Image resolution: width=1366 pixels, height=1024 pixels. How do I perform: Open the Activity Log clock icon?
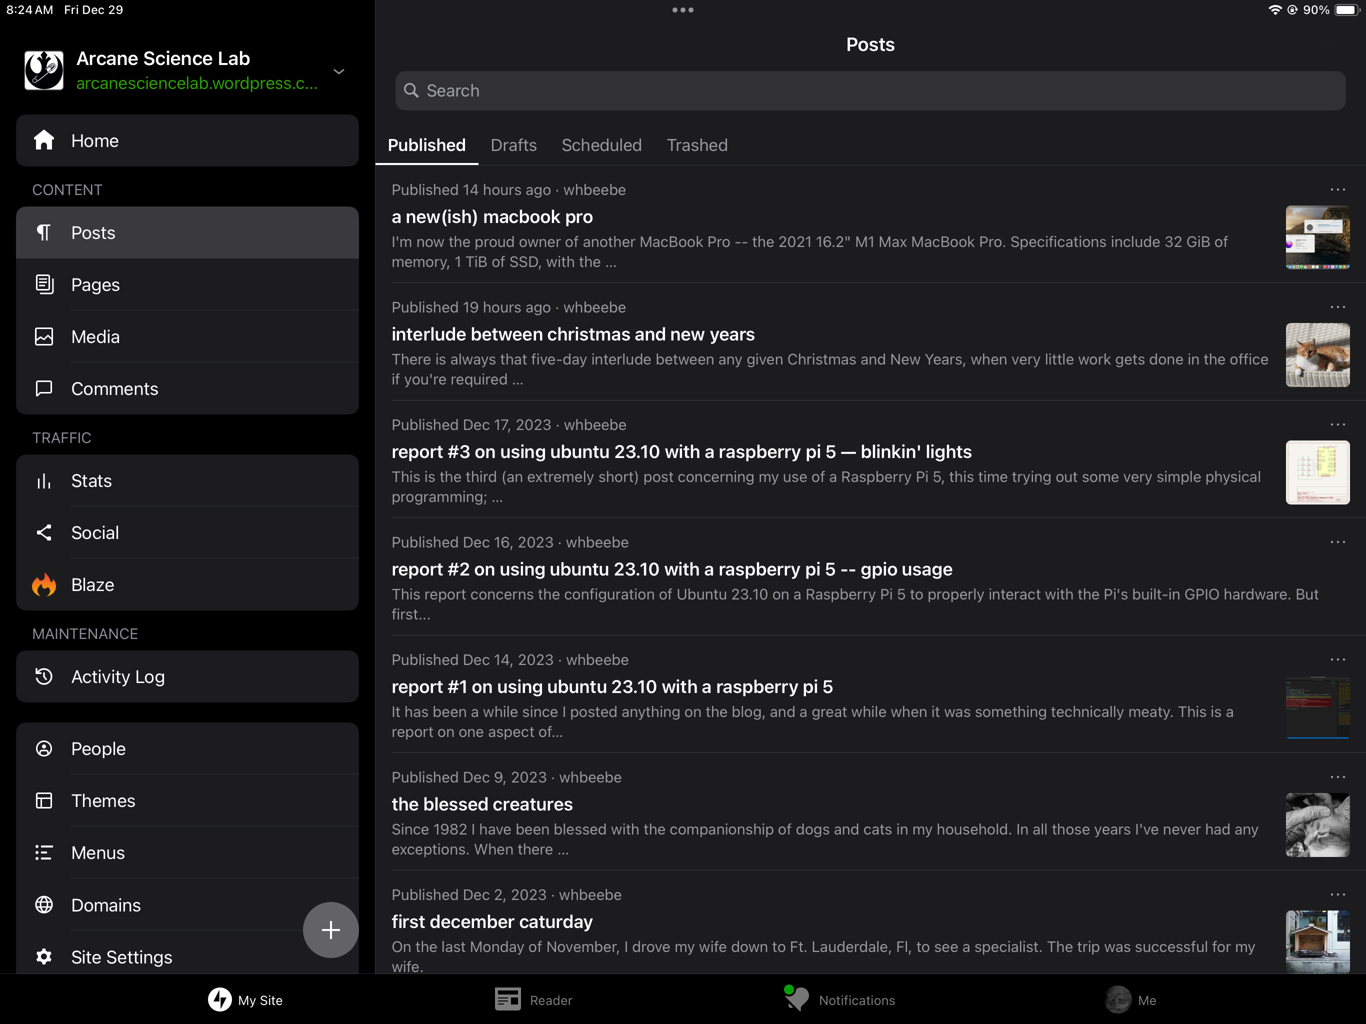coord(44,676)
